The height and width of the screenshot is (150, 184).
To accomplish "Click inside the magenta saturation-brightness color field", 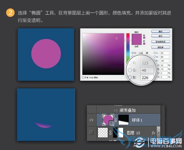I will [x=103, y=54].
